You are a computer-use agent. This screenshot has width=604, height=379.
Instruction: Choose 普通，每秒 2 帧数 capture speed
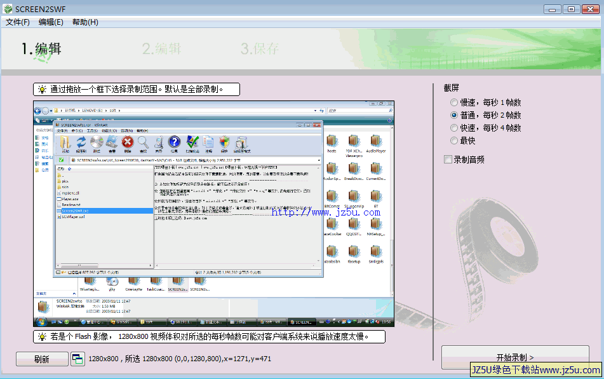486,115
